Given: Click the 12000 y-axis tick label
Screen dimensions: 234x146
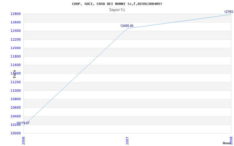Looking at the screenshot, I should pyautogui.click(x=16, y=48).
